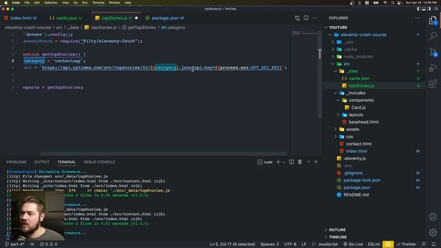The image size is (441, 248).
Task: Open Search view in activity bar
Action: pyautogui.click(x=433, y=36)
